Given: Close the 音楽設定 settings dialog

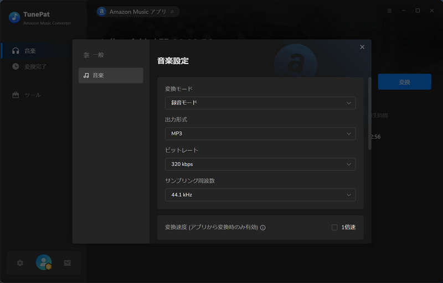Looking at the screenshot, I should click(x=362, y=47).
